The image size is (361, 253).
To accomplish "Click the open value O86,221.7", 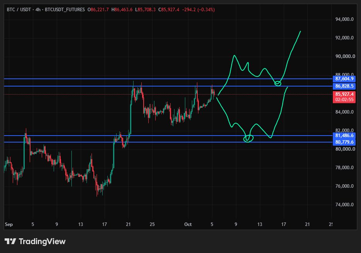I will [98, 10].
